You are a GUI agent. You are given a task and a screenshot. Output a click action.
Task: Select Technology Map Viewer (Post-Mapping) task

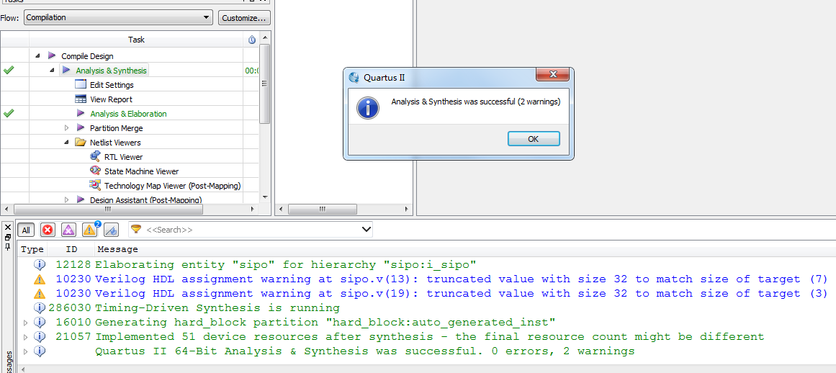[x=173, y=186]
